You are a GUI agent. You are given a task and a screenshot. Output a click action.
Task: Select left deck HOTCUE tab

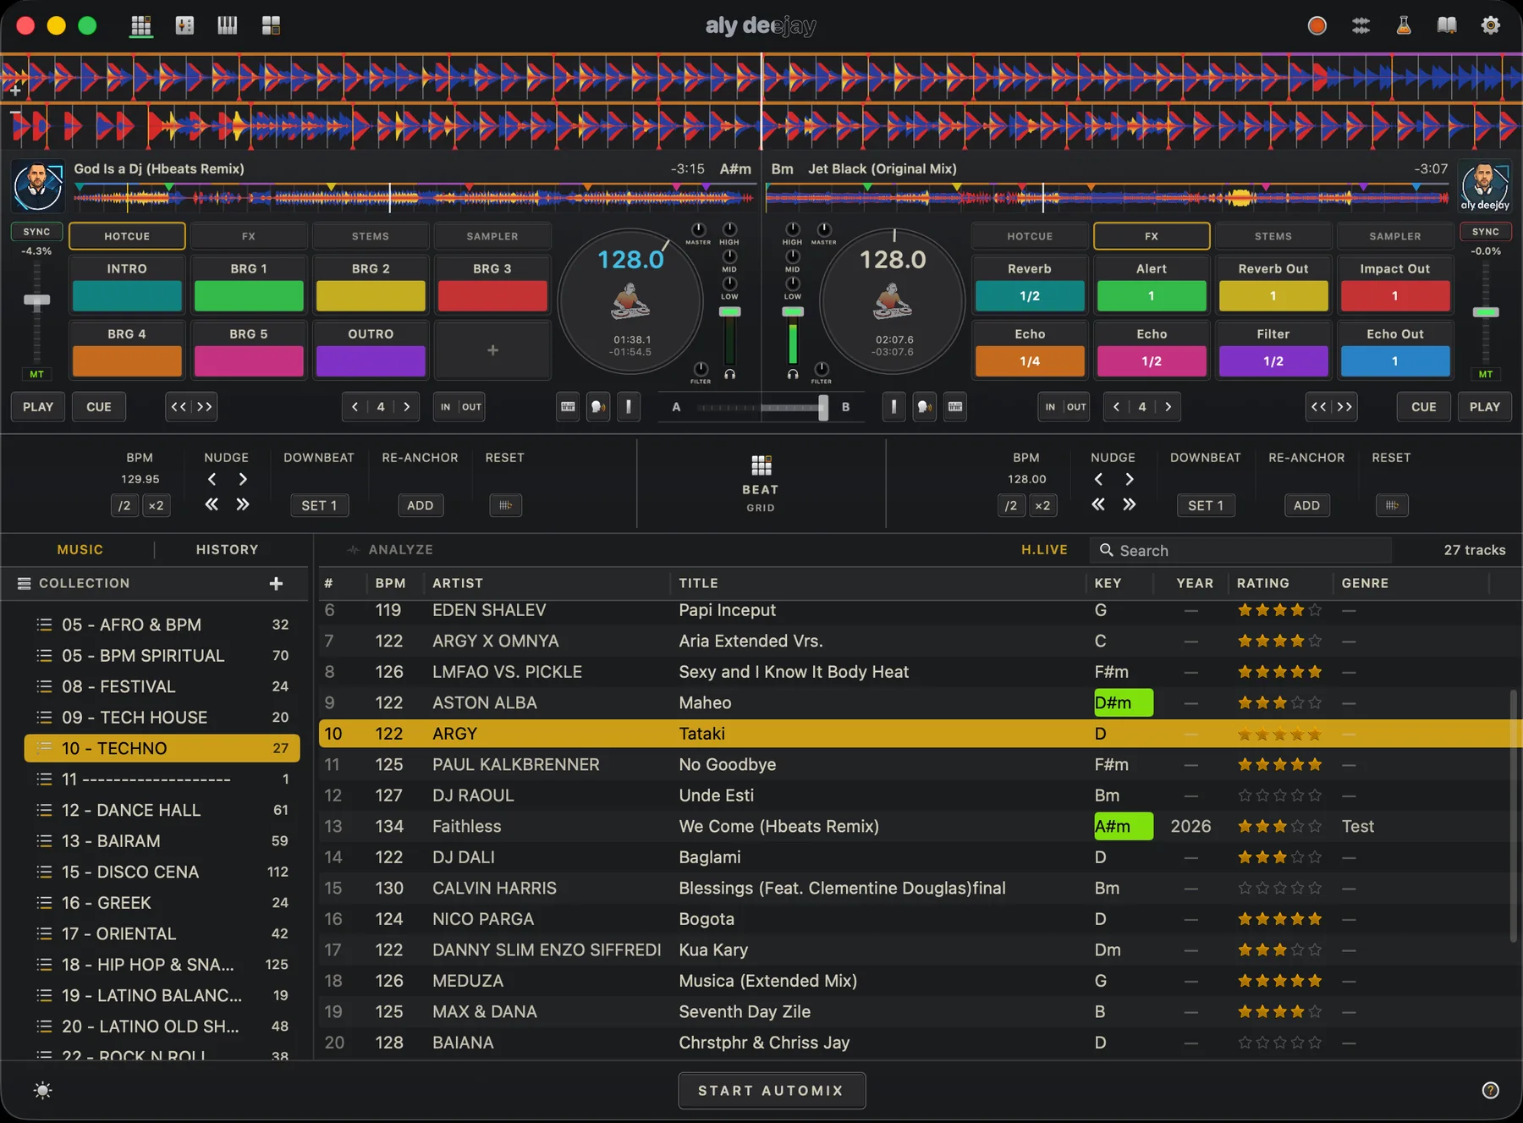pos(127,236)
